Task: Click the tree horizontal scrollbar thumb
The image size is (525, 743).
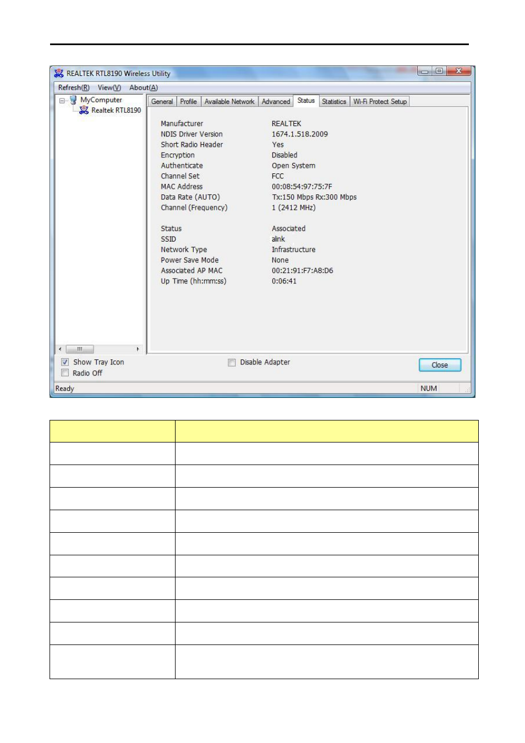Action: [x=80, y=349]
